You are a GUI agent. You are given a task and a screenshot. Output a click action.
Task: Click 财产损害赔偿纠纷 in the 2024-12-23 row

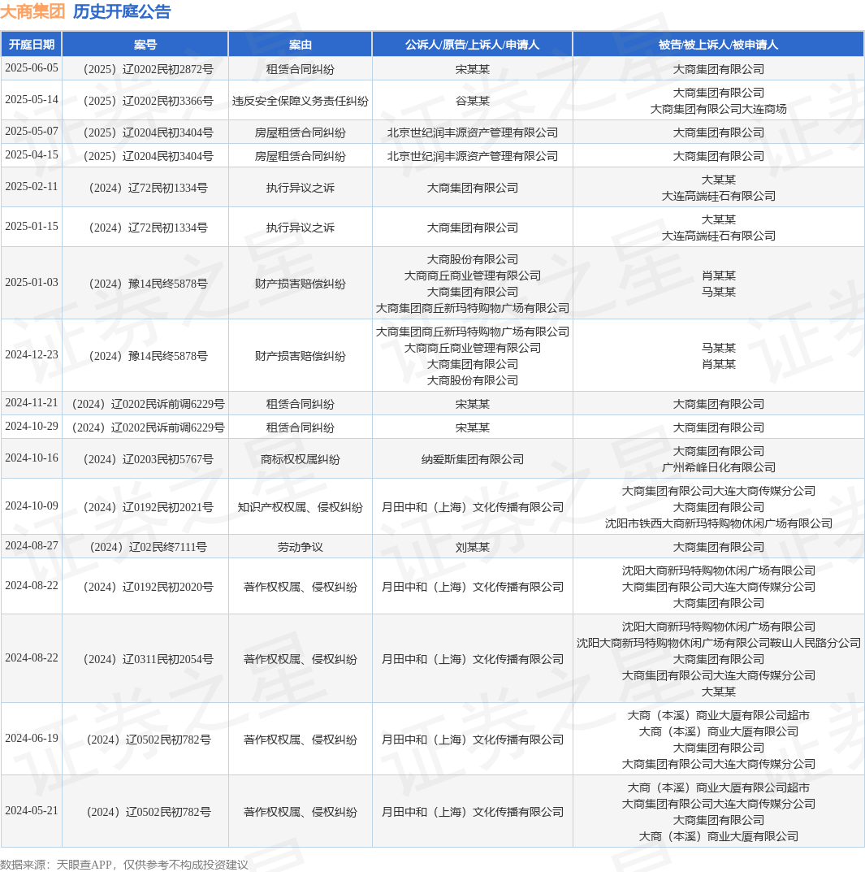301,357
